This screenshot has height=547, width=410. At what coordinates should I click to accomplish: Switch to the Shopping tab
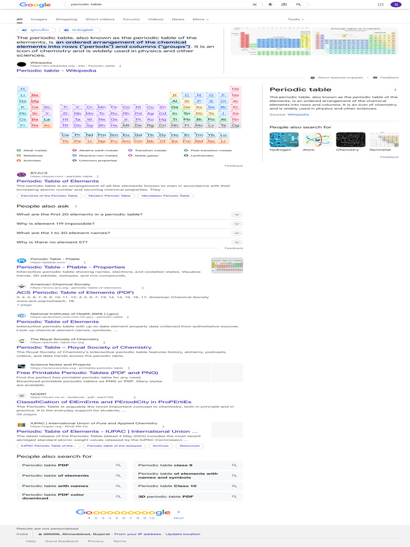point(66,19)
